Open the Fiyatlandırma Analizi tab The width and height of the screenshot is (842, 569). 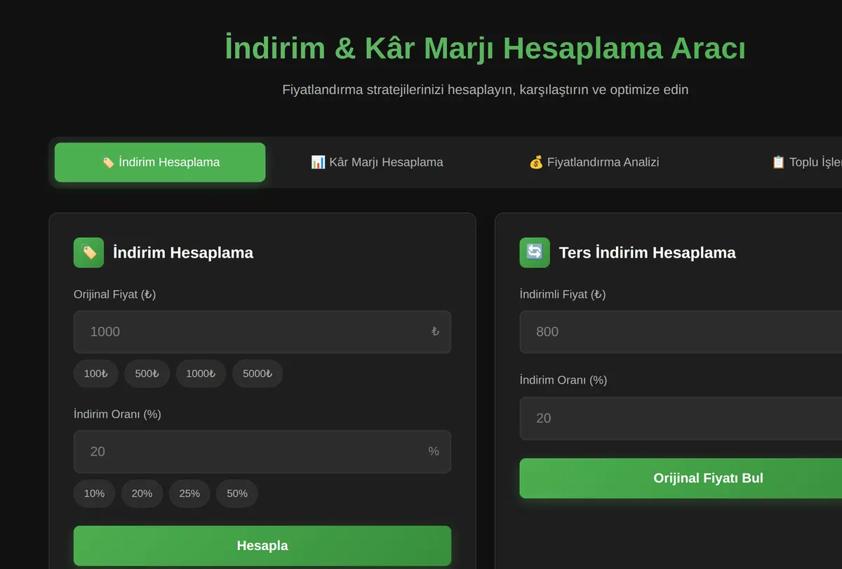point(594,162)
